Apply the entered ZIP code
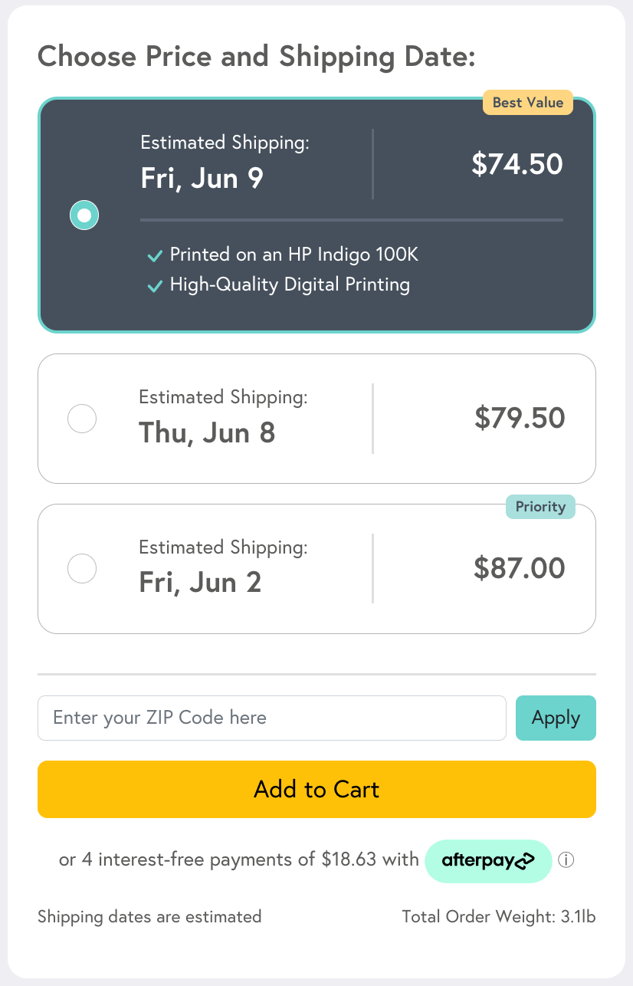 (x=556, y=718)
